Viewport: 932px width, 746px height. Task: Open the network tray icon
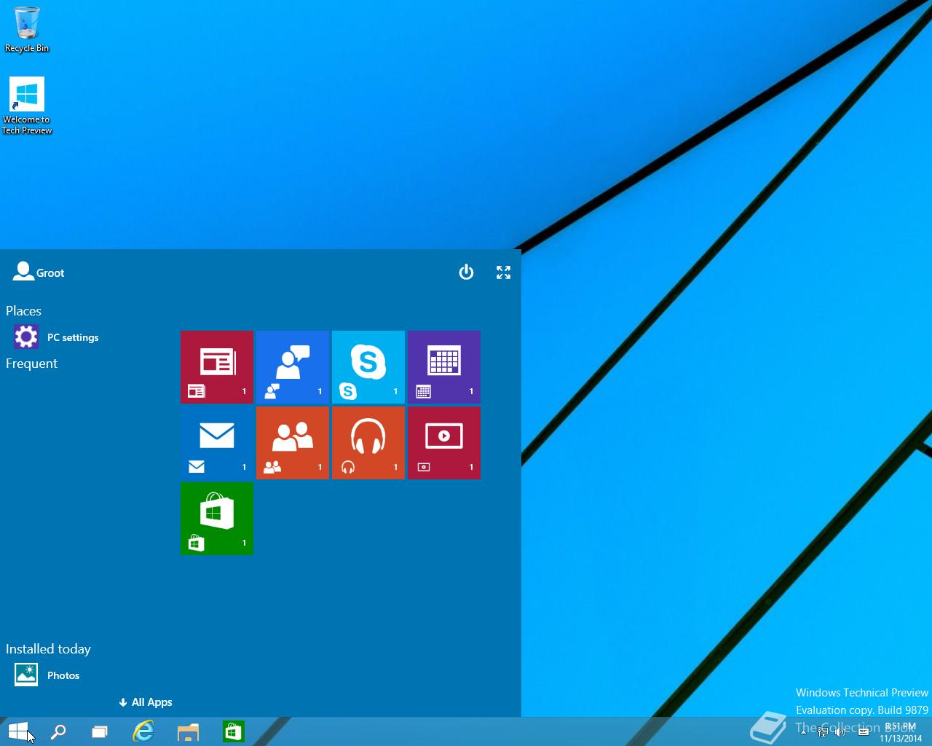click(x=823, y=731)
